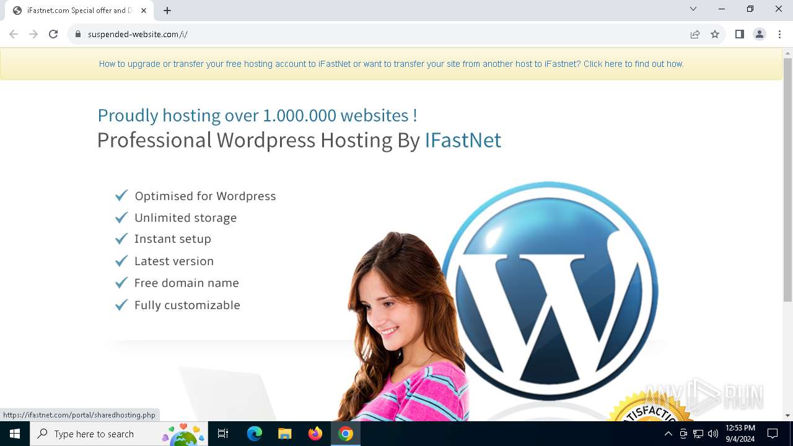The image size is (793, 446).
Task: Minimize the Chrome window
Action: (x=722, y=9)
